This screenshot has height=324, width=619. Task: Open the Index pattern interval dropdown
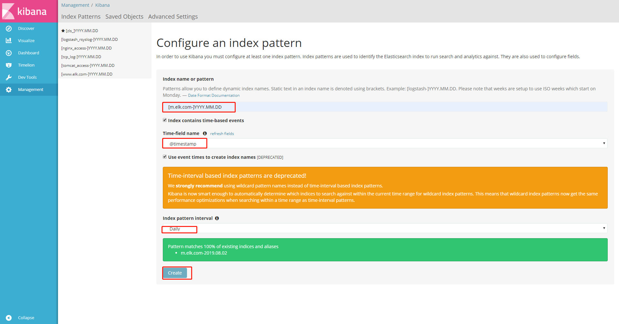(385, 228)
